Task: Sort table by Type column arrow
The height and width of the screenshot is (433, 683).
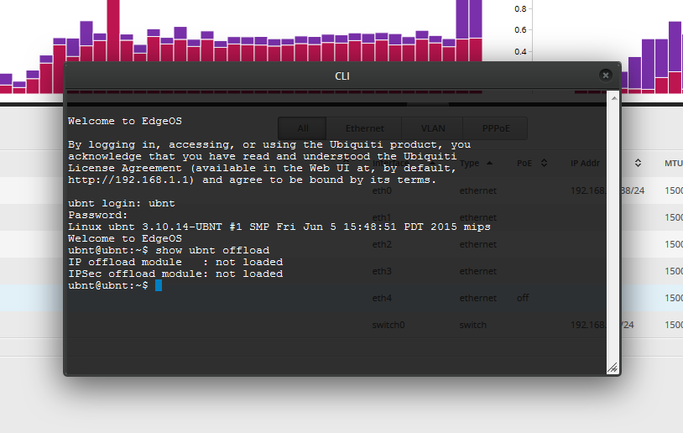Action: point(489,163)
